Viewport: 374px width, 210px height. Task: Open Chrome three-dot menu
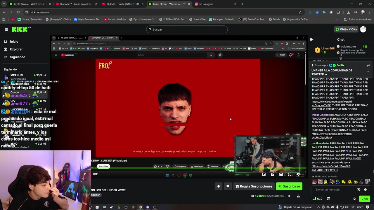(x=369, y=12)
